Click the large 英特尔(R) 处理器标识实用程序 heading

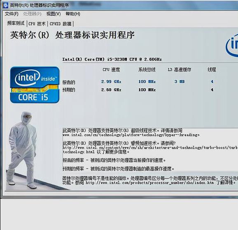72,35
